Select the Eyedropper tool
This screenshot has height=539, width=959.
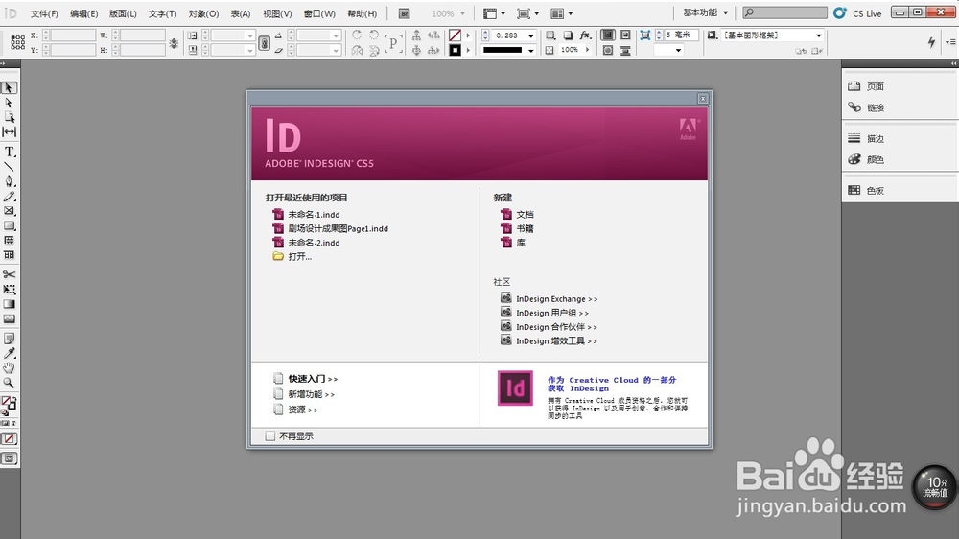[10, 353]
